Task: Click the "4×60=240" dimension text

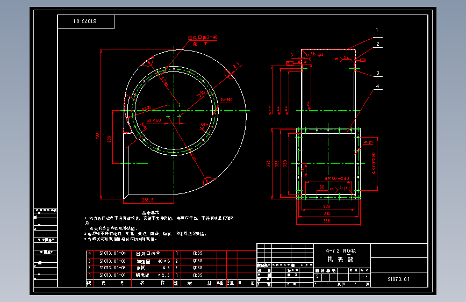Action: point(337,178)
